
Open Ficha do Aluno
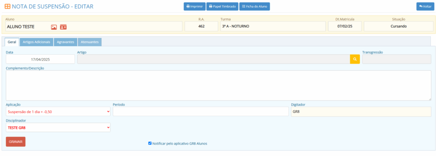click(x=255, y=6)
